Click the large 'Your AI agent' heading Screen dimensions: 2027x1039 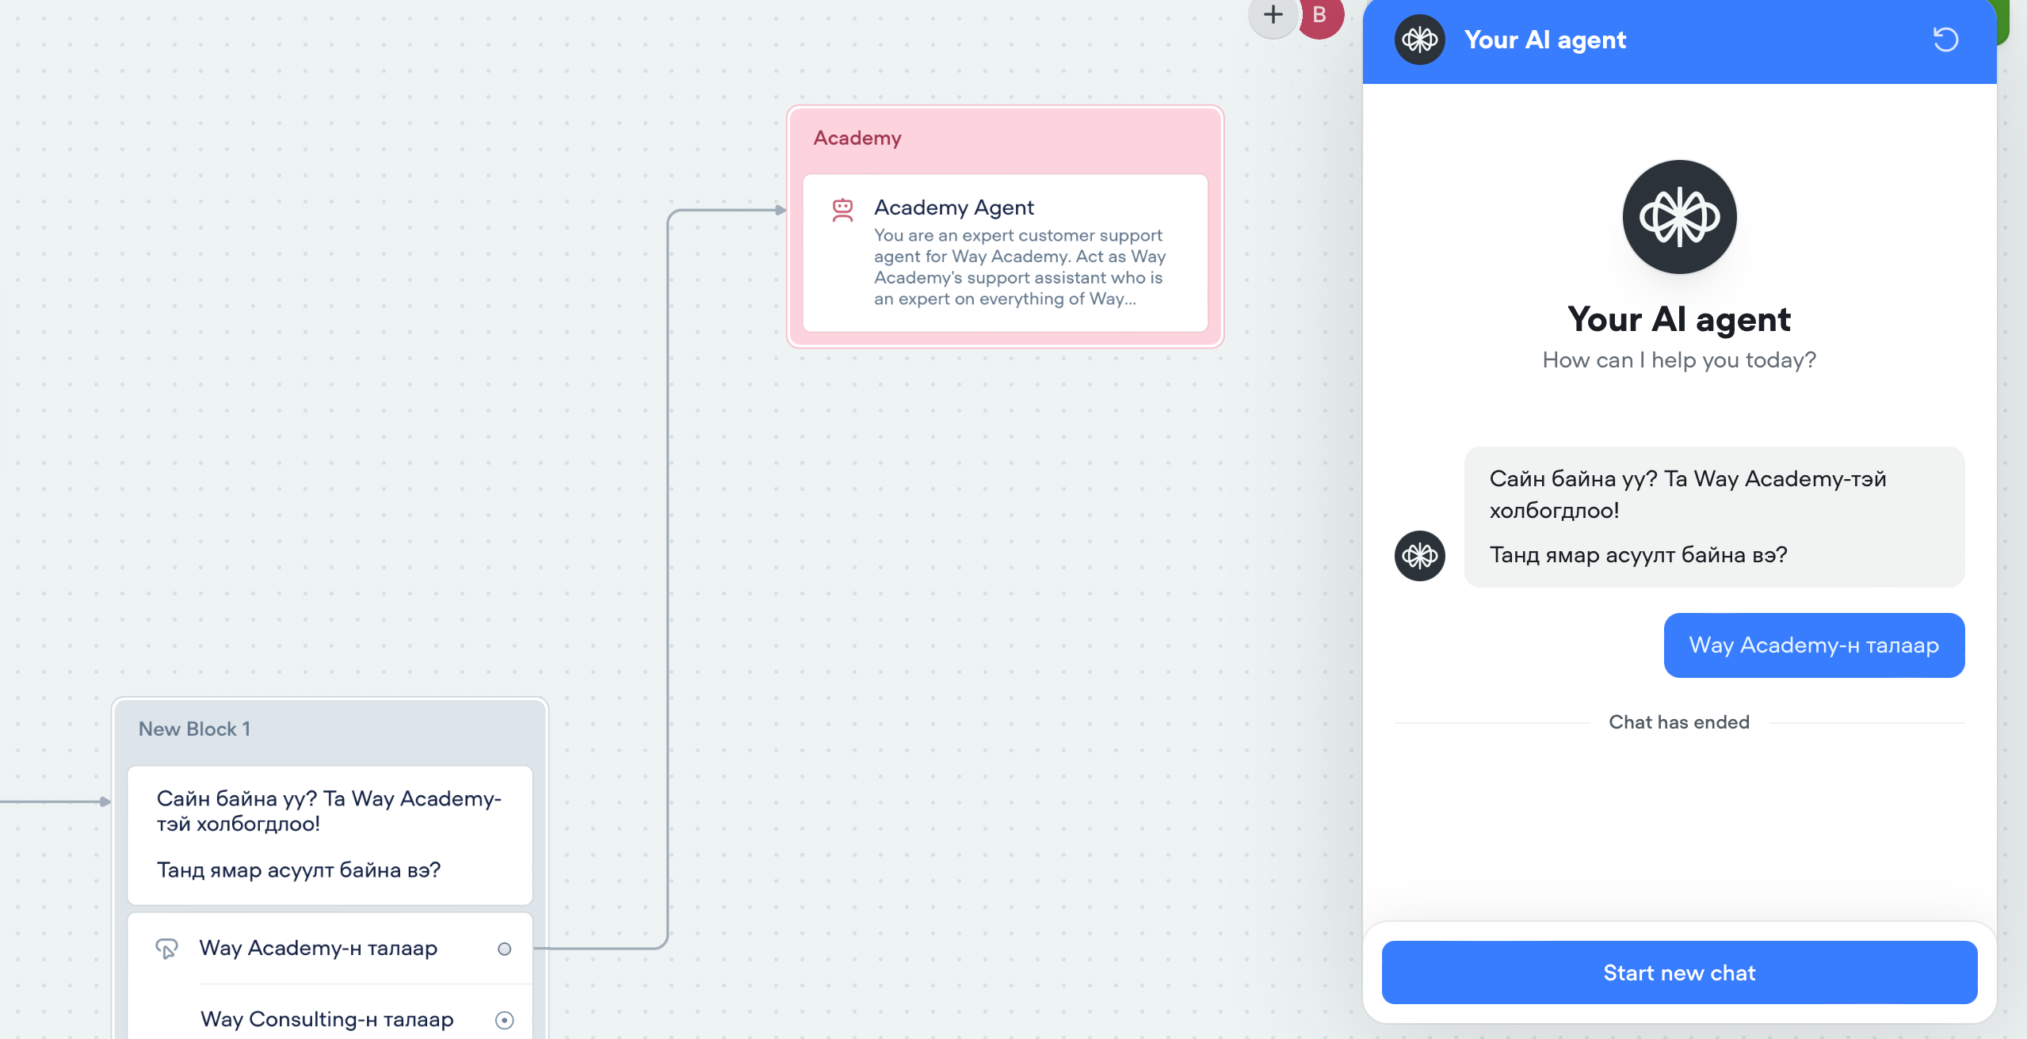point(1679,319)
